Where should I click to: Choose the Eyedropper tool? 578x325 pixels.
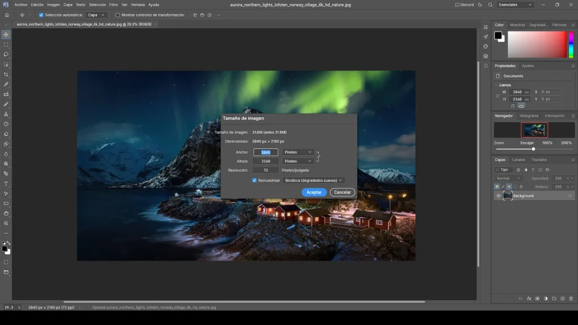coord(6,85)
